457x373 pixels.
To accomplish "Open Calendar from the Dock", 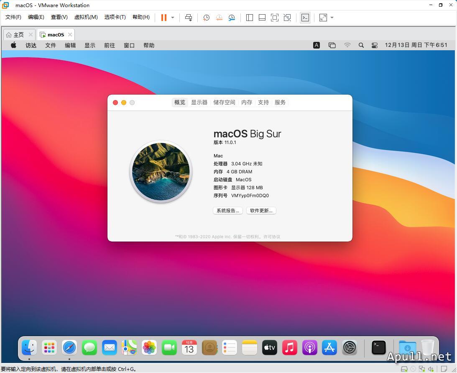I will point(189,347).
